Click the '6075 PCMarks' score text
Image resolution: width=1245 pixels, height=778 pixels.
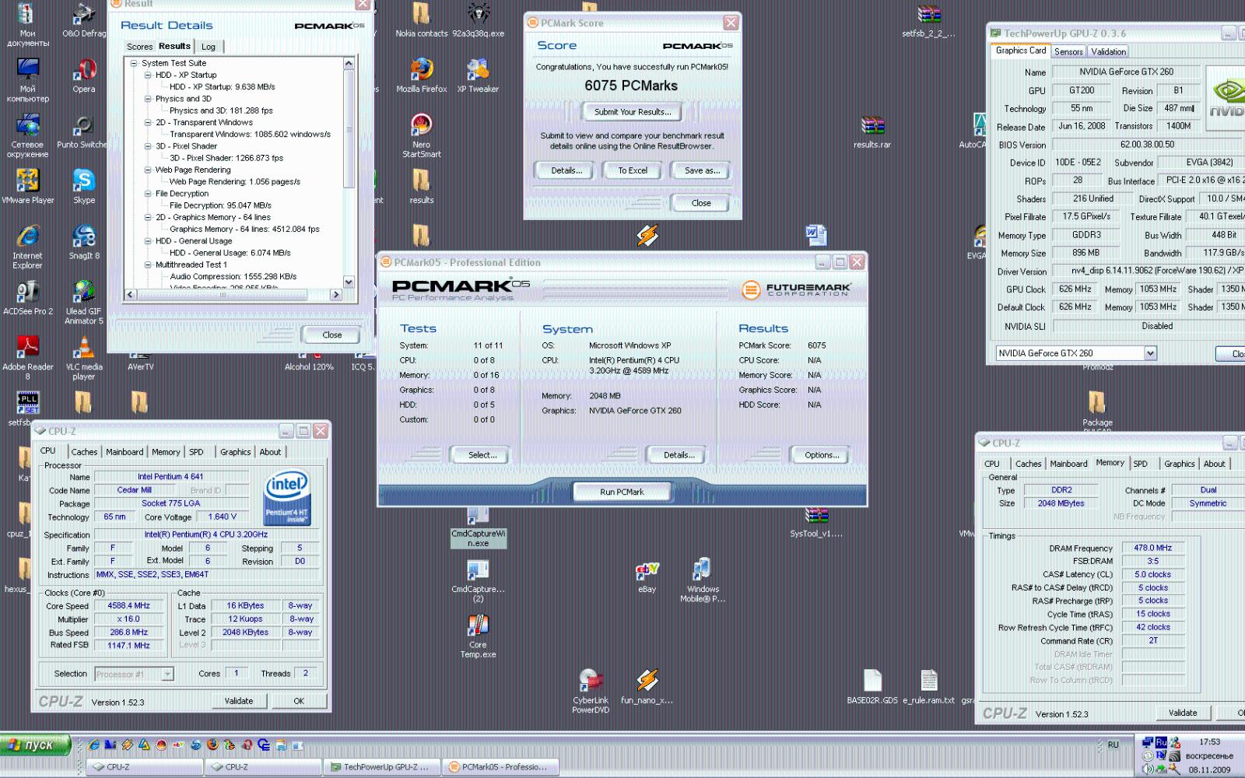tap(631, 86)
